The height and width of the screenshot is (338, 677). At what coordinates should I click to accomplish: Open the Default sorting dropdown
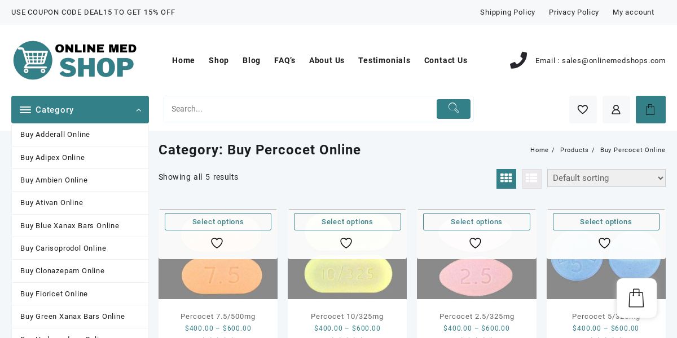click(606, 178)
